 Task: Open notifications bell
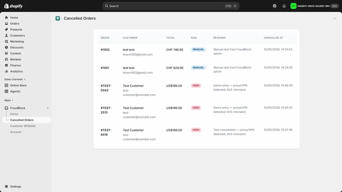(284, 6)
